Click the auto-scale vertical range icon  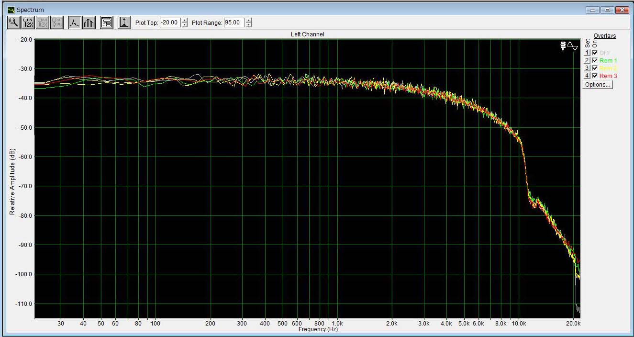click(124, 22)
